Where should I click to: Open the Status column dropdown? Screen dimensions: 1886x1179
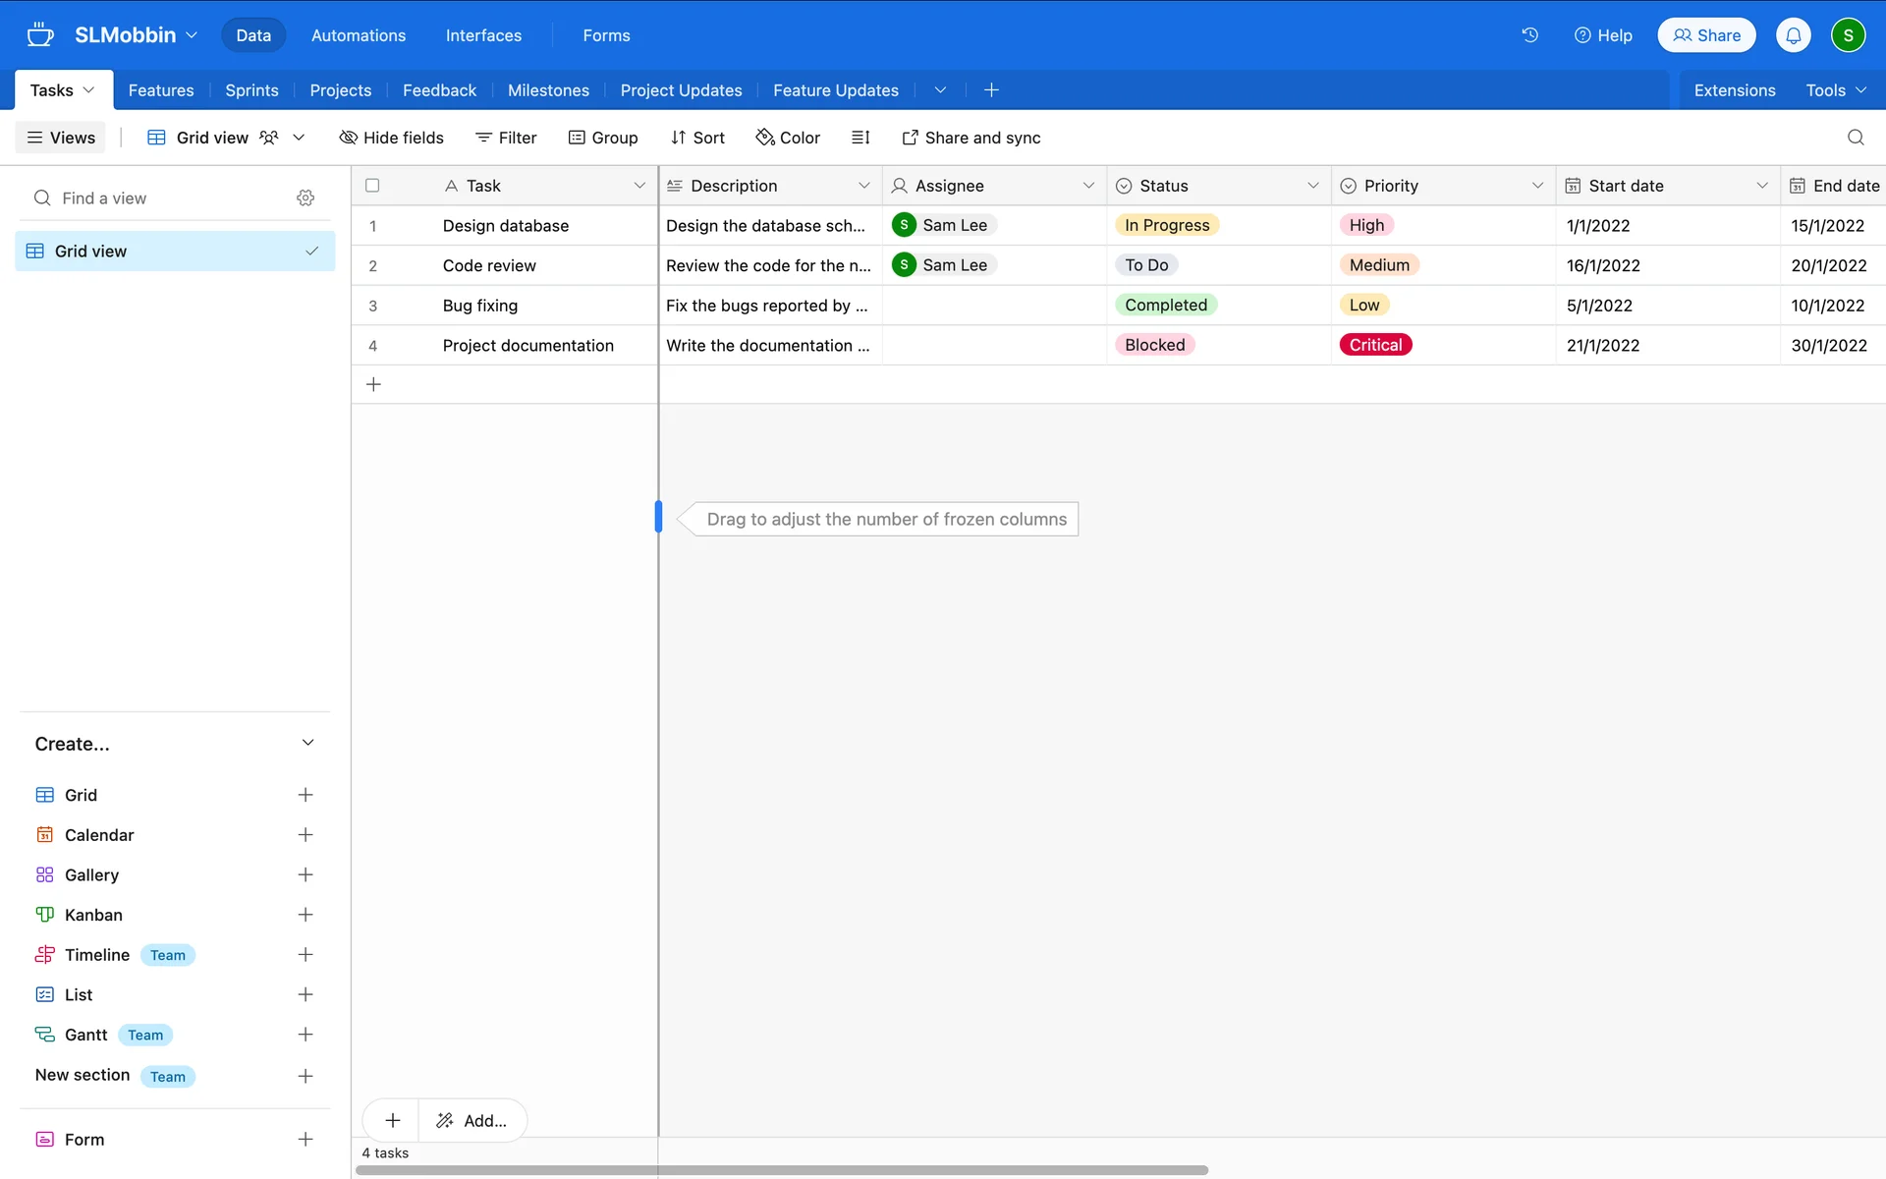click(x=1312, y=186)
